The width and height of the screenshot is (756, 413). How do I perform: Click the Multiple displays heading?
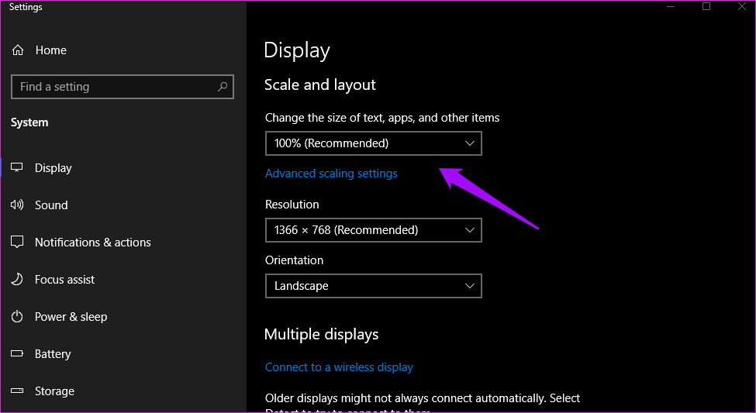[322, 335]
